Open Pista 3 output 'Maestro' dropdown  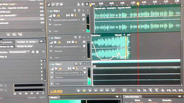(x=70, y=77)
